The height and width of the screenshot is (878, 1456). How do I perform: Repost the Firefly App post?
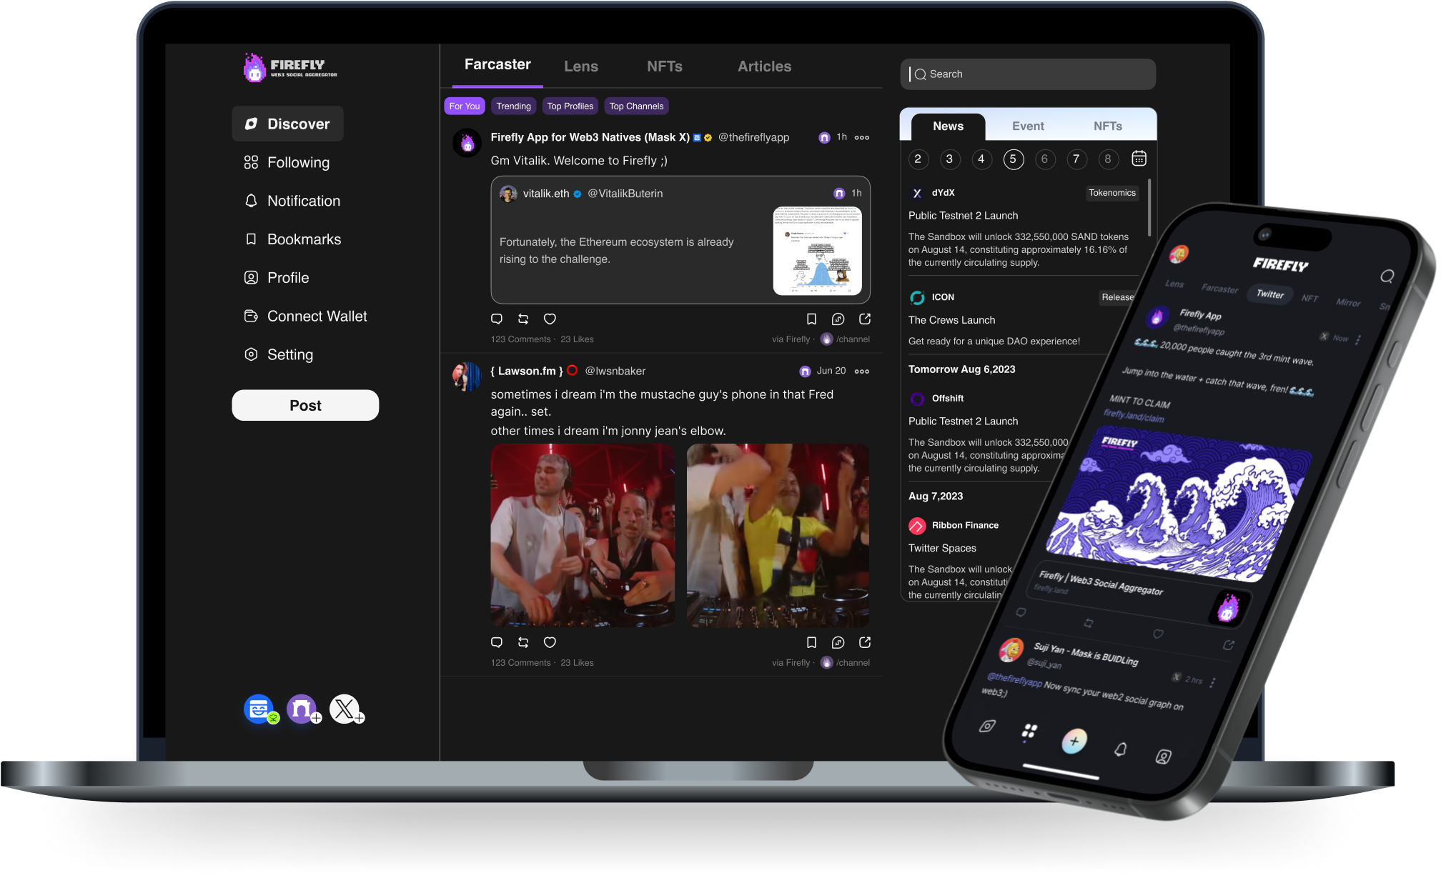(523, 319)
